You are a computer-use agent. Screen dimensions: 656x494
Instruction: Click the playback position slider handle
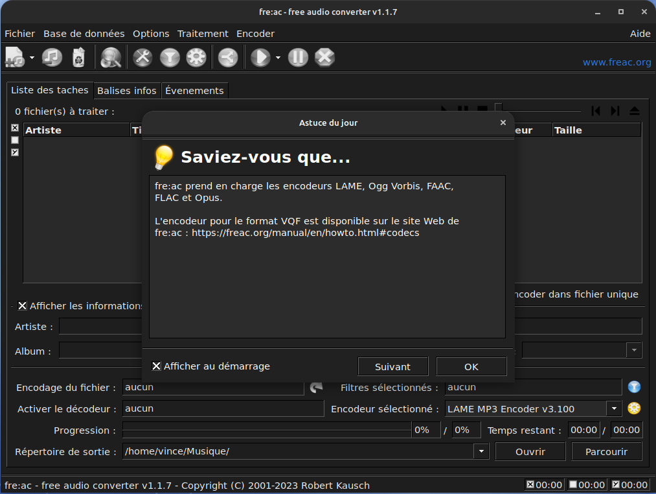click(x=498, y=109)
